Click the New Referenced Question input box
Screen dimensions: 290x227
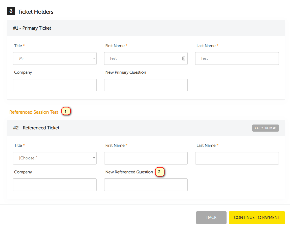(146, 185)
